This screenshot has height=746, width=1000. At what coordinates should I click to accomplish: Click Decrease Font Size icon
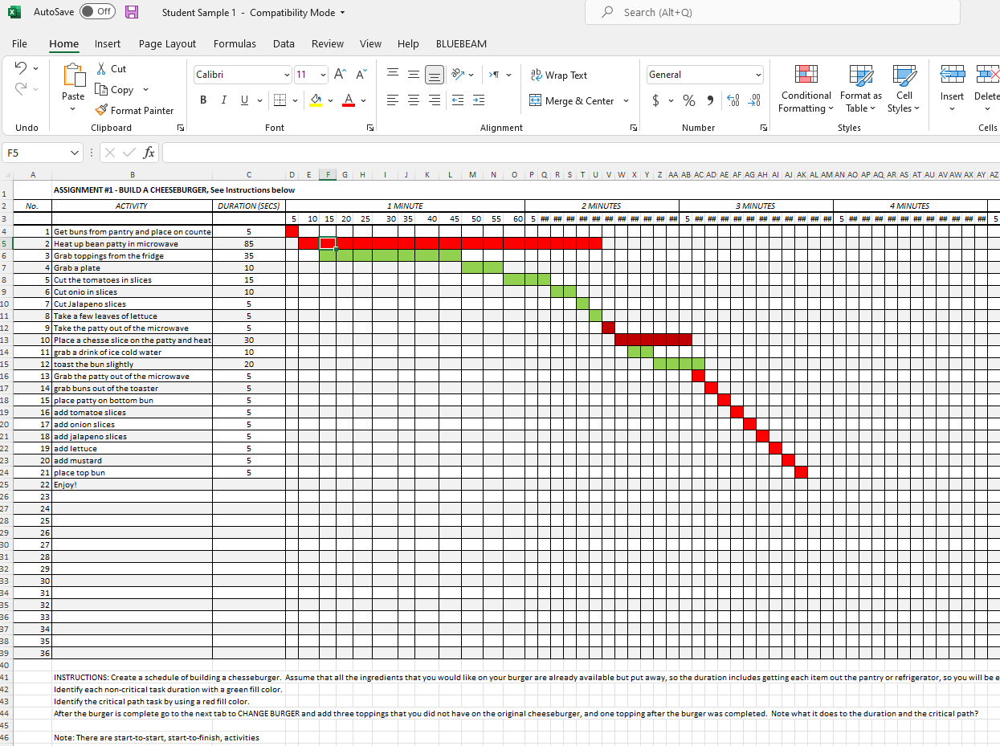tap(361, 75)
